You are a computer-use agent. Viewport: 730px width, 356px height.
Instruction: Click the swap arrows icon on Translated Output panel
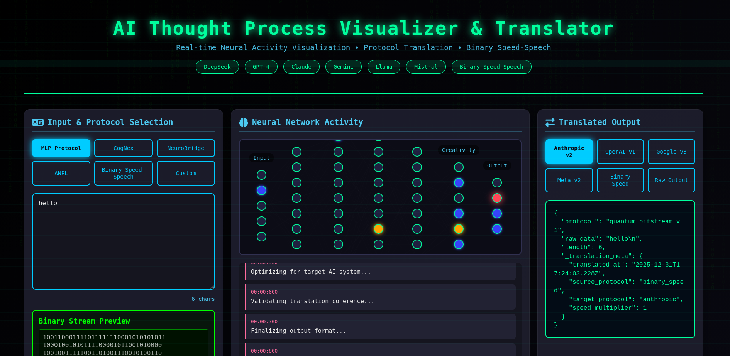coord(550,122)
